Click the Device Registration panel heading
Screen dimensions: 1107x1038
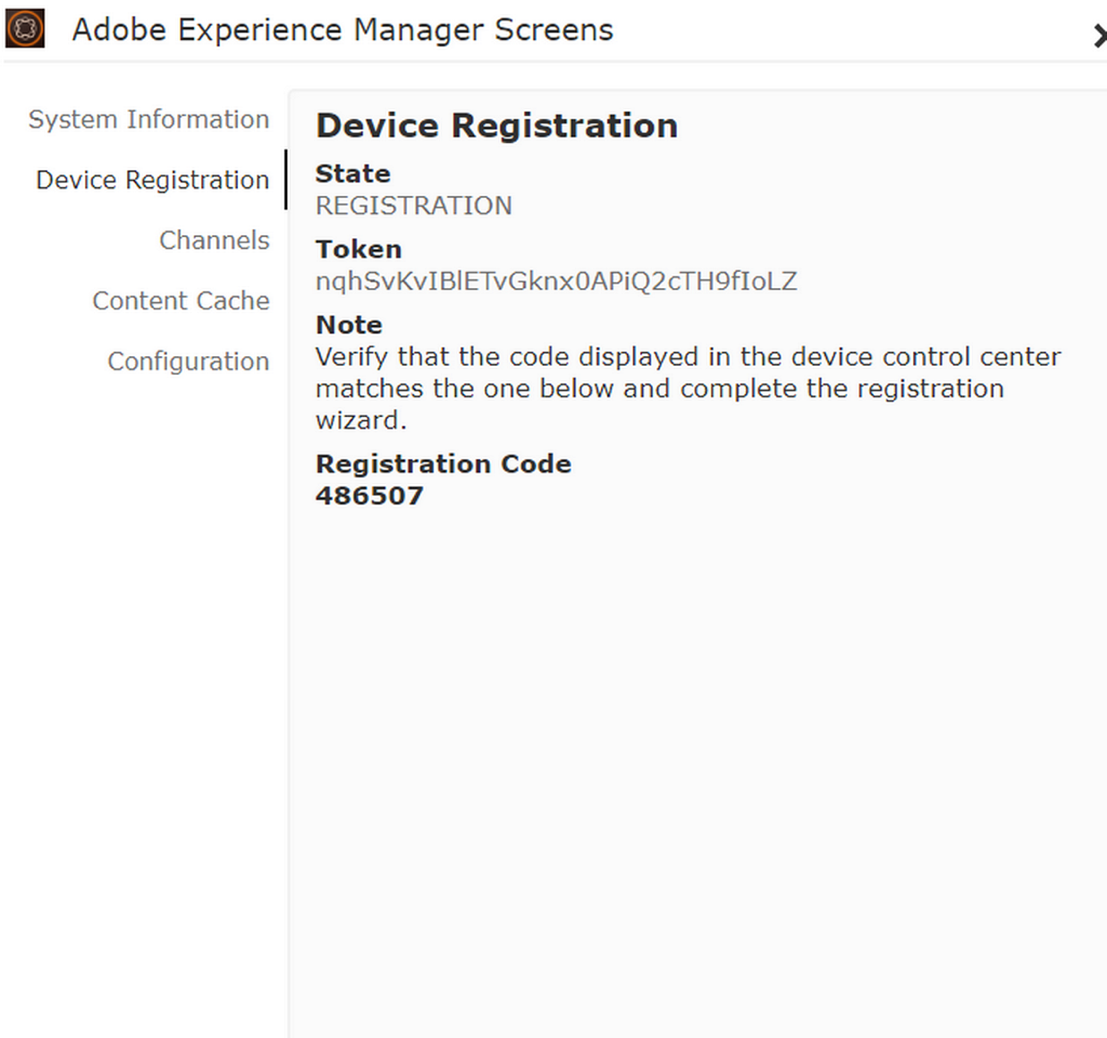click(496, 125)
